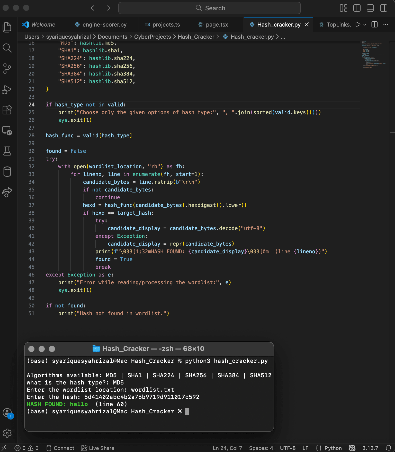The height and width of the screenshot is (452, 395).
Task: Click the top Search command bar
Action: tap(210, 8)
